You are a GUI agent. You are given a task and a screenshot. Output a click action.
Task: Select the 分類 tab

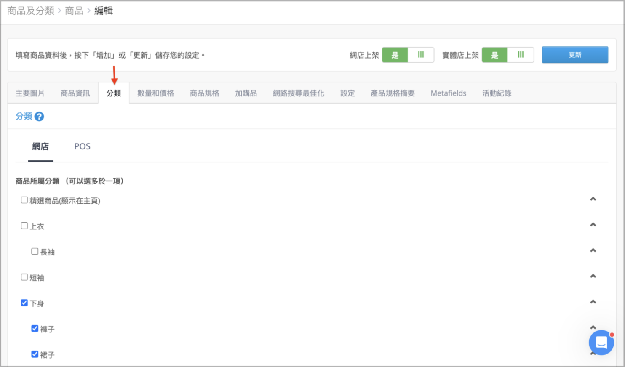click(x=114, y=93)
